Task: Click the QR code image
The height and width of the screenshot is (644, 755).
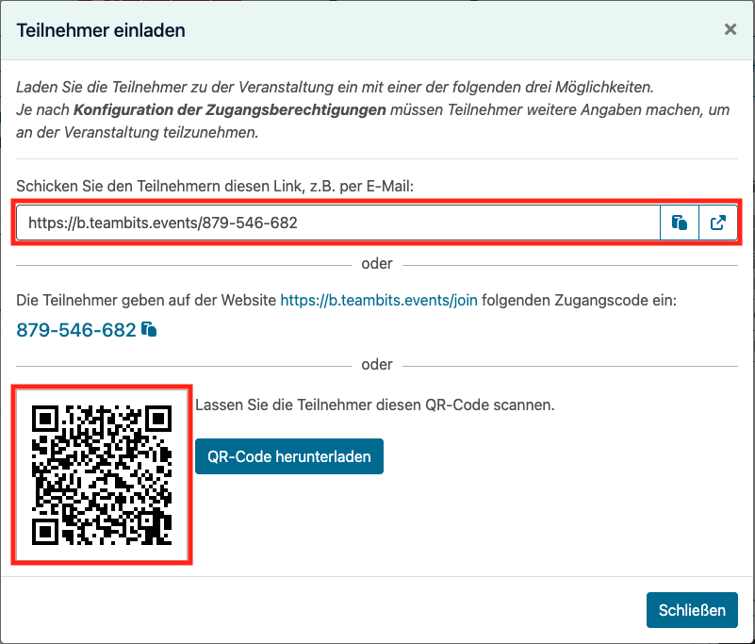Action: pos(102,475)
